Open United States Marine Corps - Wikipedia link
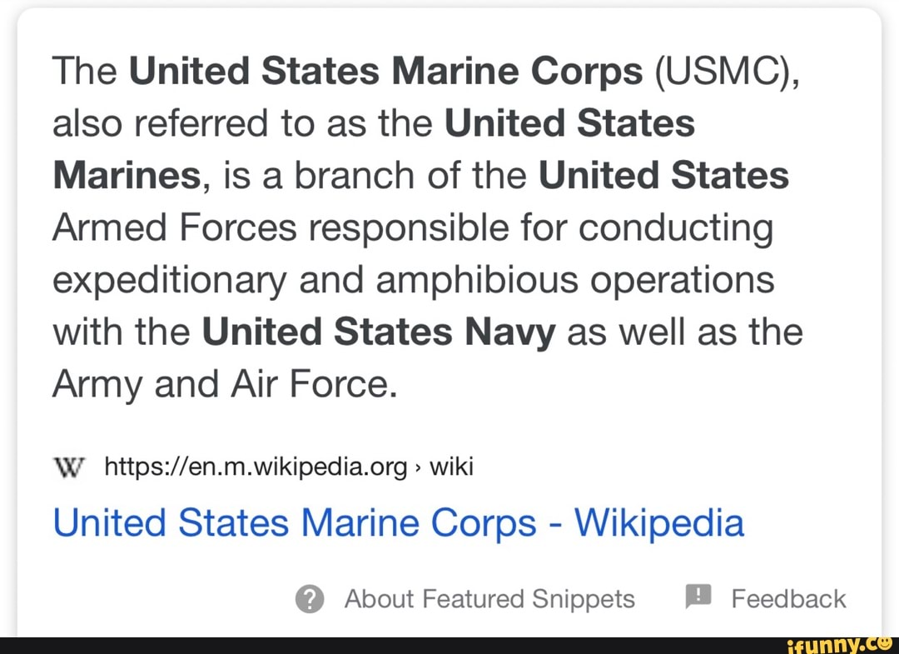Image resolution: width=899 pixels, height=654 pixels. click(x=398, y=522)
